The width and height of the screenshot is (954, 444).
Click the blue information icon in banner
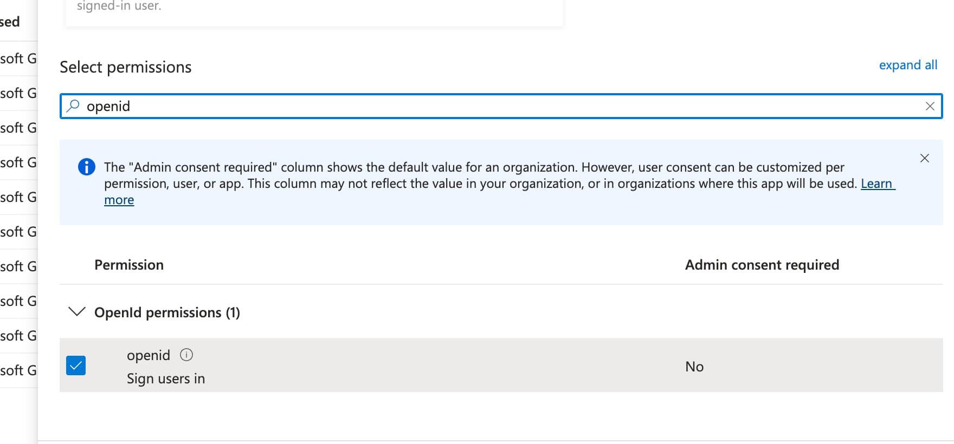pos(87,167)
